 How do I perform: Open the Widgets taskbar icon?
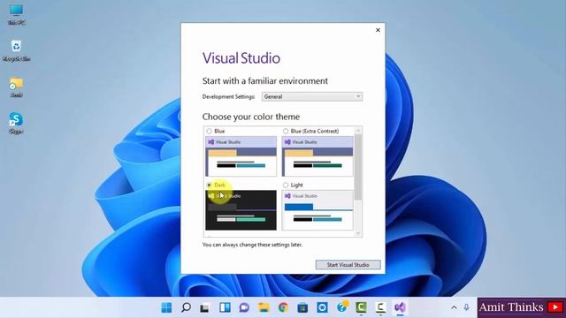pyautogui.click(x=225, y=307)
